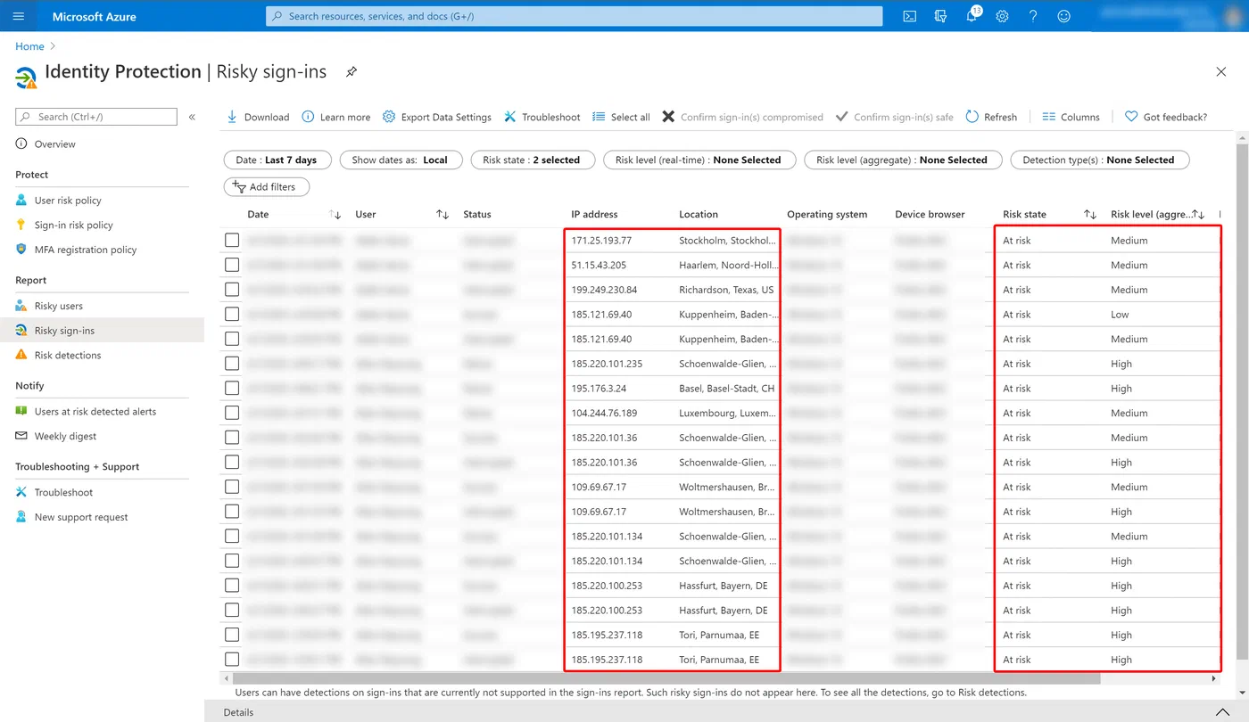This screenshot has width=1249, height=722.
Task: Open Users at risk detected alerts
Action: click(95, 412)
